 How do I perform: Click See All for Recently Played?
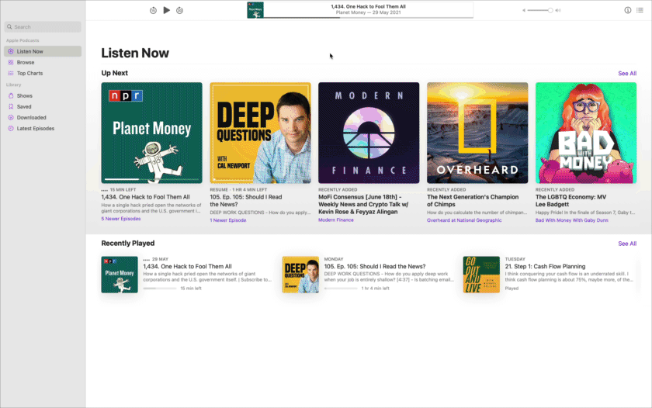tap(627, 244)
